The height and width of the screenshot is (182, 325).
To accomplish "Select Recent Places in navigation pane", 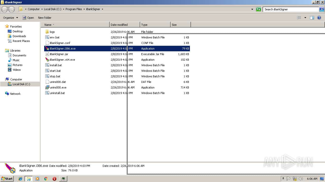I will 21,41.
